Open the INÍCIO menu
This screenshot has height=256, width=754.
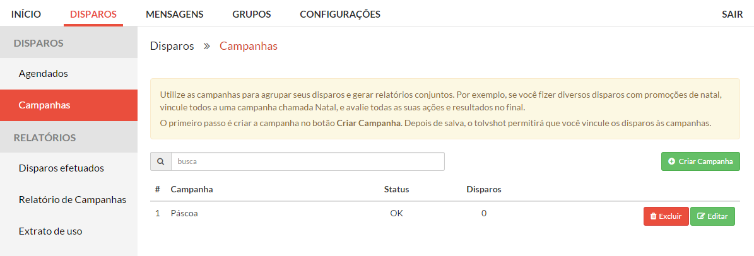pos(26,14)
